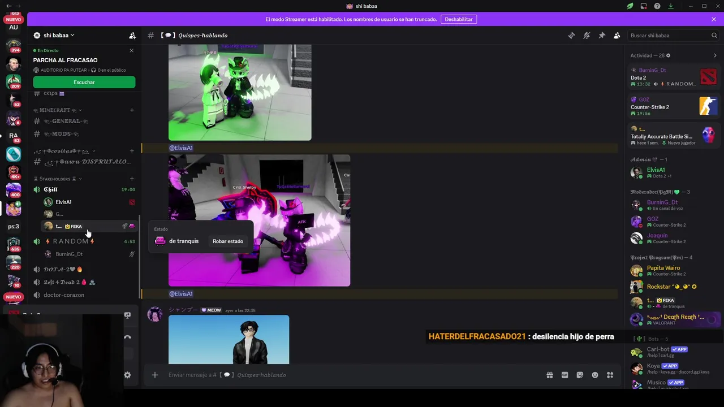The image size is (724, 407).
Task: Click the disconnect call phone icon
Action: (x=127, y=337)
